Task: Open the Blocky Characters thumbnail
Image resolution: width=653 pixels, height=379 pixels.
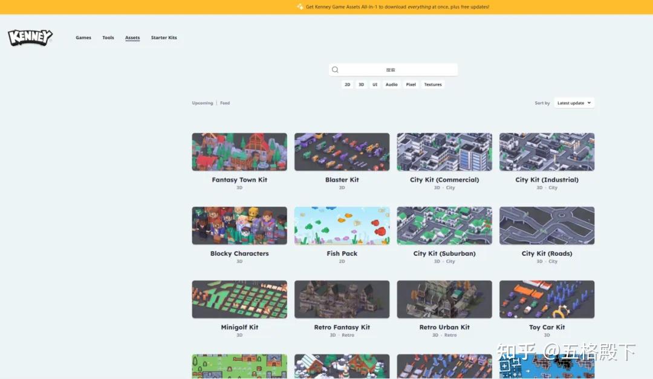Action: [x=239, y=226]
